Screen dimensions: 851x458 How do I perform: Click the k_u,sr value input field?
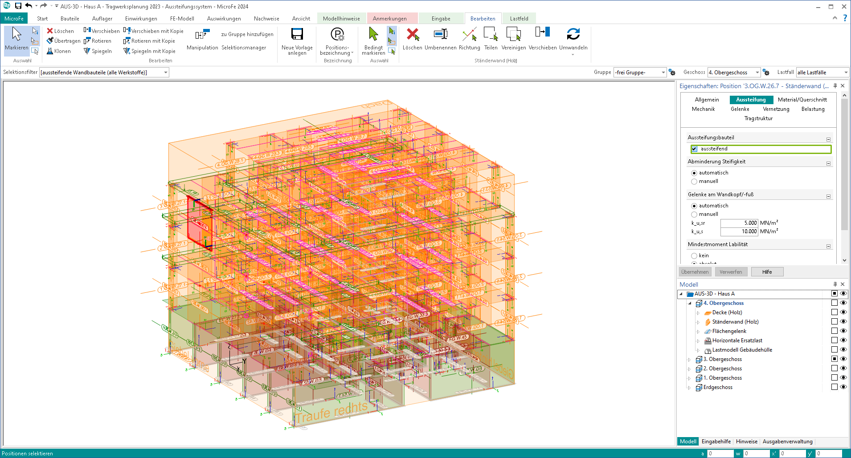tap(739, 223)
